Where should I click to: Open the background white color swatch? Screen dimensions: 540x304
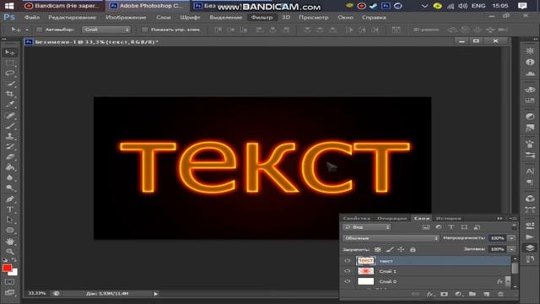[13, 273]
